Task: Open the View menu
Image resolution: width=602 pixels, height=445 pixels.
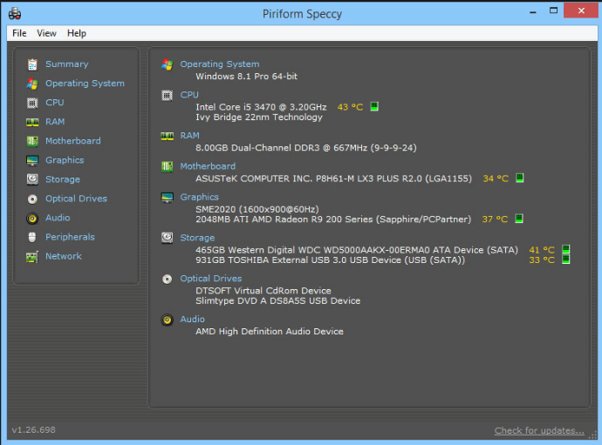Action: pyautogui.click(x=46, y=33)
